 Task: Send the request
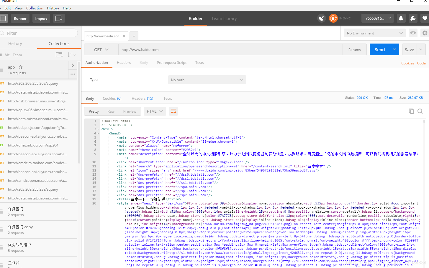coord(380,49)
